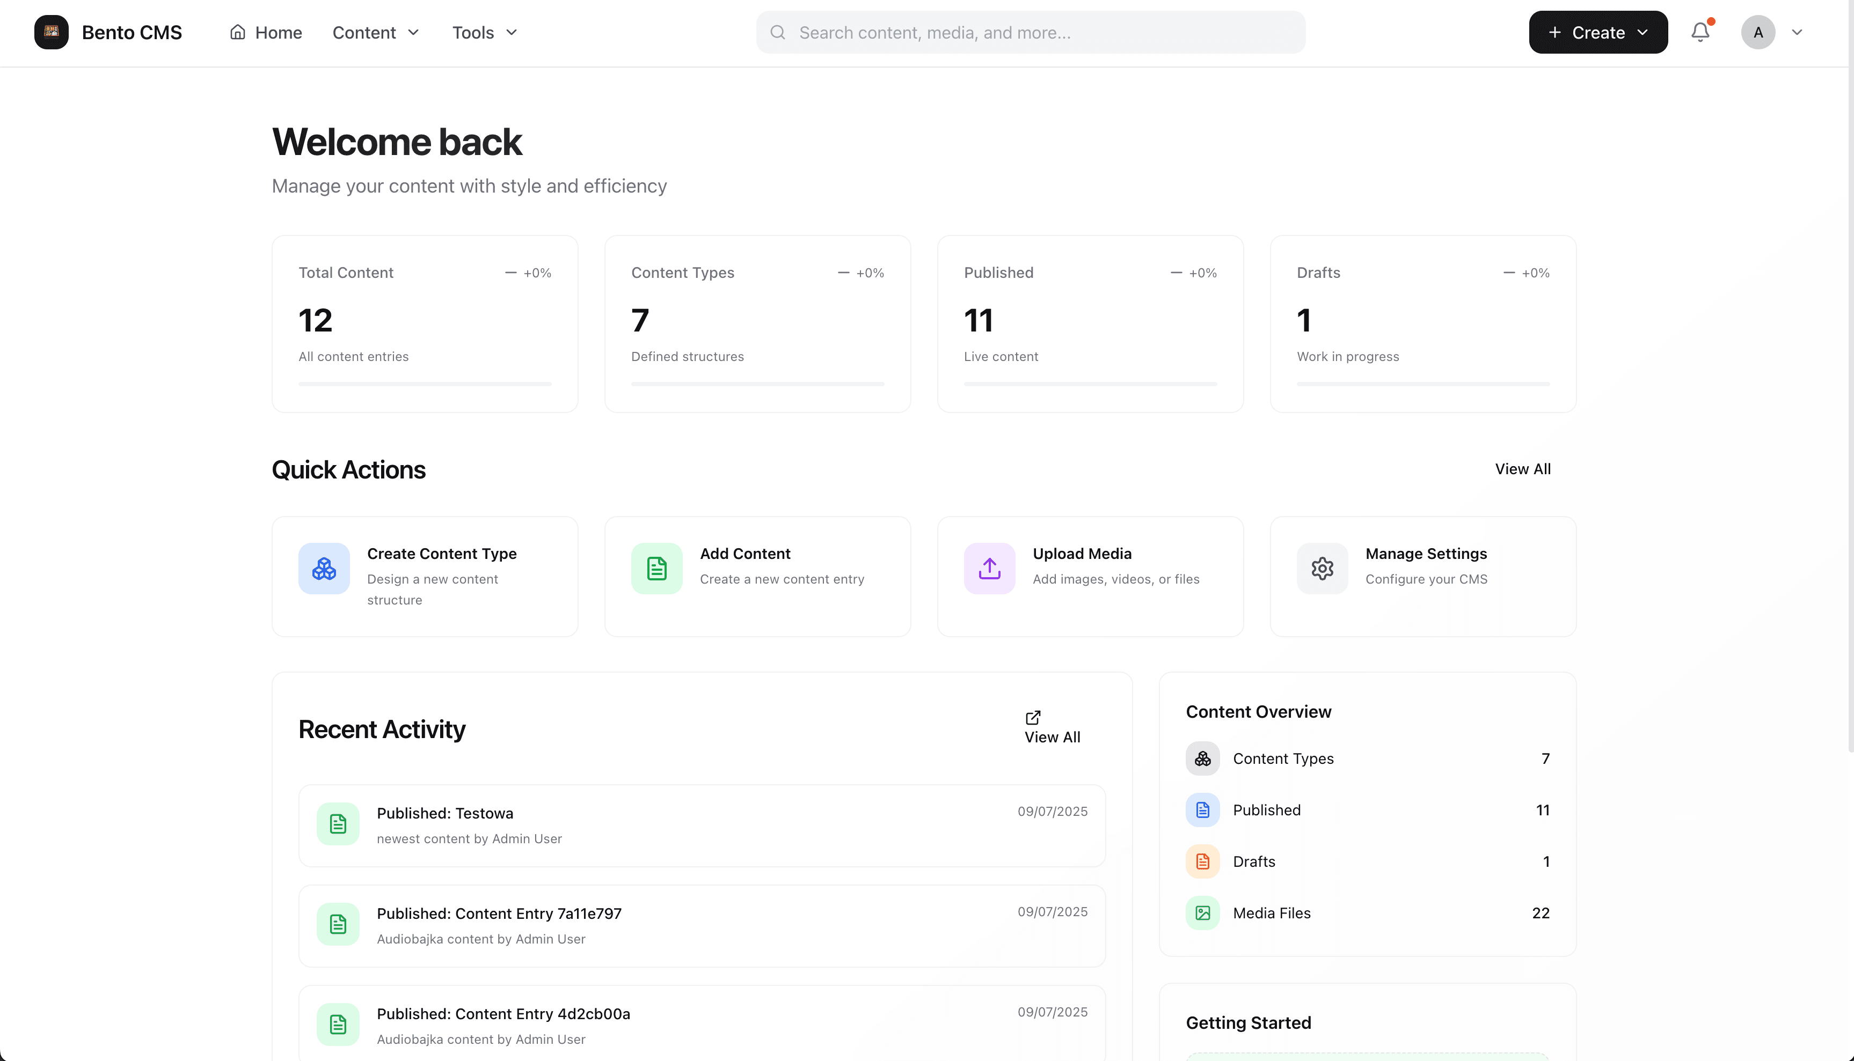
Task: Click the Bento CMS logo icon
Action: [x=51, y=32]
